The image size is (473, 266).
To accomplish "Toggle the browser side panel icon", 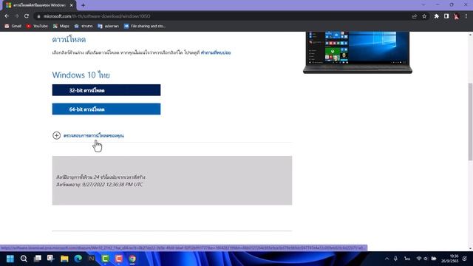I will 446,16.
